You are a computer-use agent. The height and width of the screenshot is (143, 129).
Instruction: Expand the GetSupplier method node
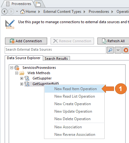(22, 79)
